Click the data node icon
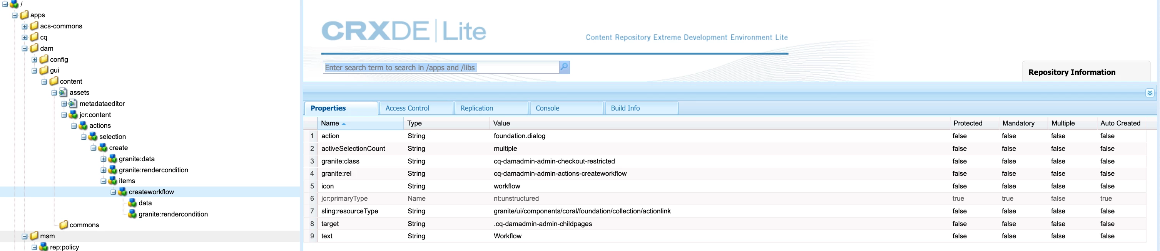 click(132, 203)
